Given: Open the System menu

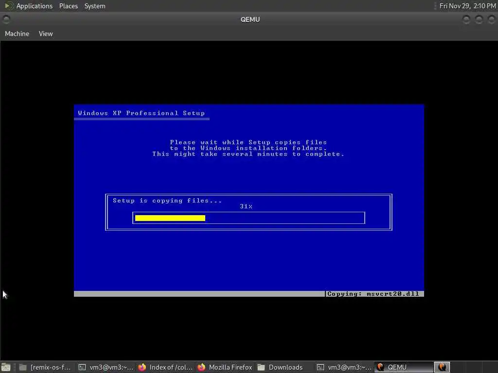Looking at the screenshot, I should tap(95, 6).
